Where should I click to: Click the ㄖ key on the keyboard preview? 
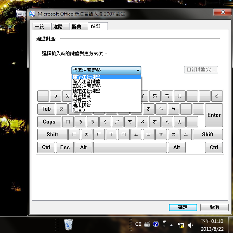tap(124, 134)
